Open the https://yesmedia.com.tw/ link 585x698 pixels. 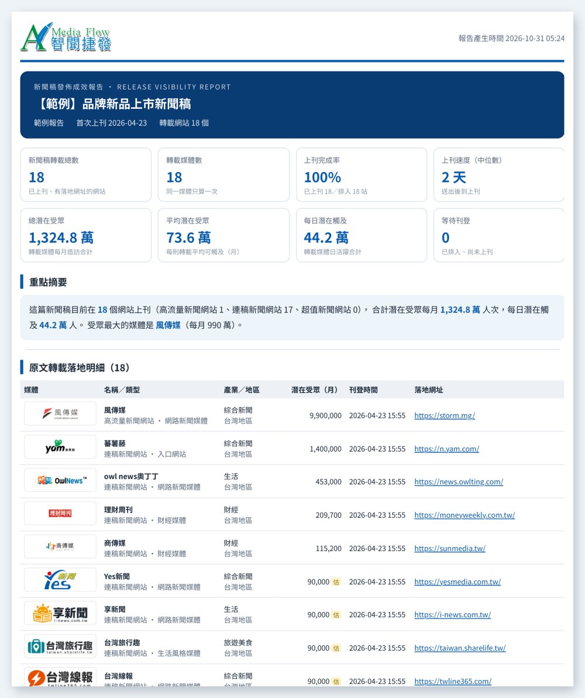[457, 582]
